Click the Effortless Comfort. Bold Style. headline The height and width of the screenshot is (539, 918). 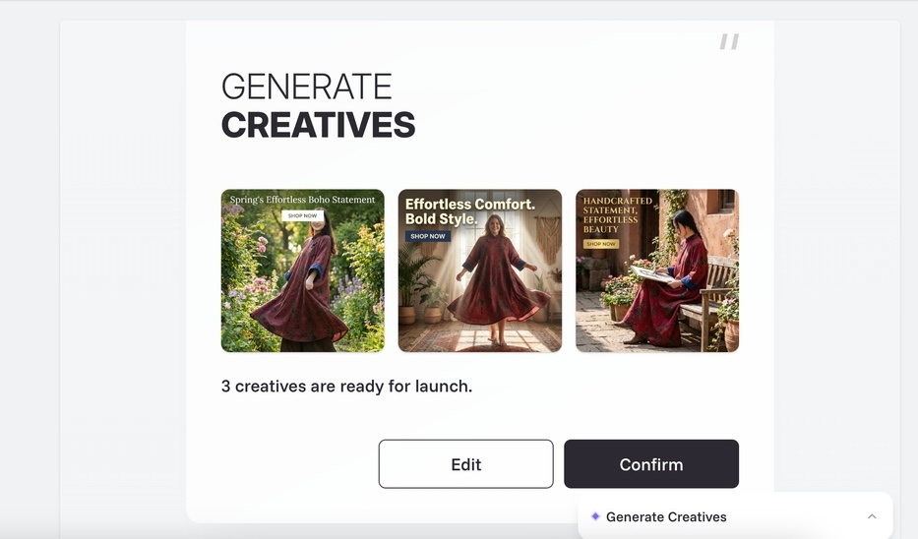coord(470,211)
